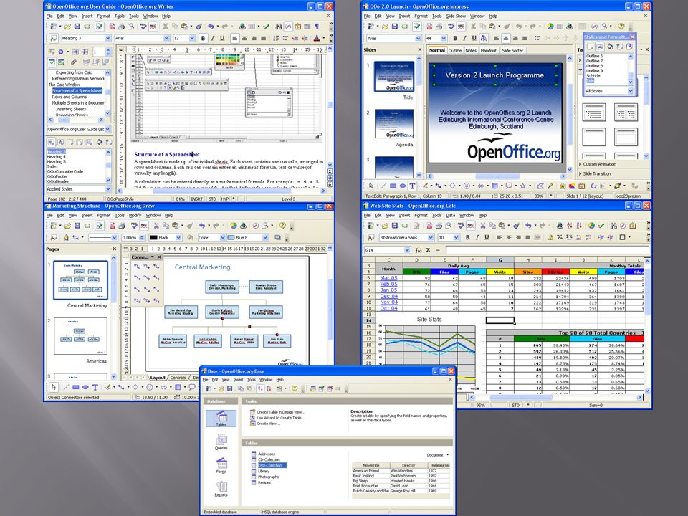
Task: Open Bitstream Vera Sans font dropdown in Calc
Action: click(x=431, y=237)
